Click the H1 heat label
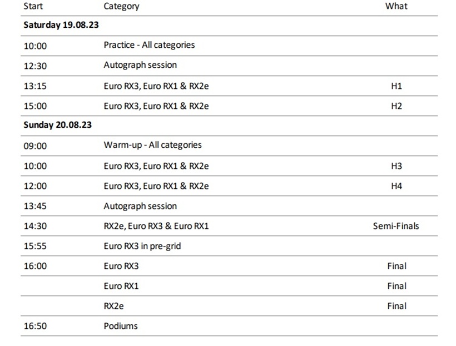The height and width of the screenshot is (346, 456). point(396,86)
